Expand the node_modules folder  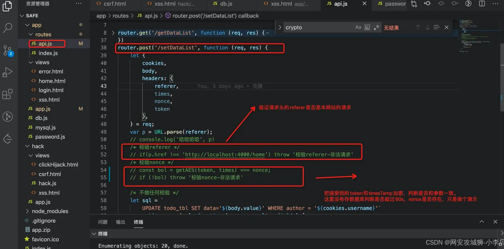pos(27,211)
